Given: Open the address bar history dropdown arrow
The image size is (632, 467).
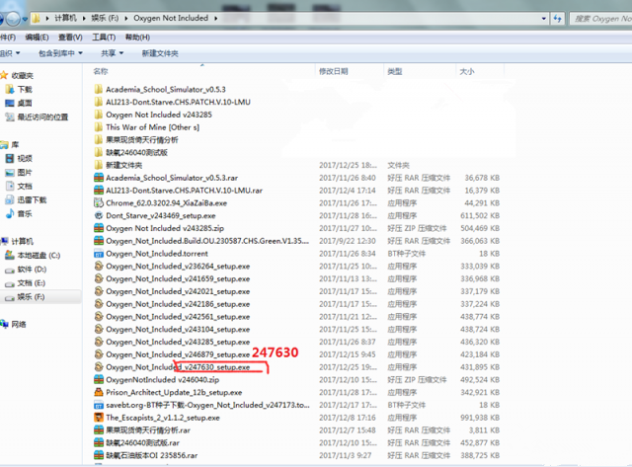Looking at the screenshot, I should click(x=544, y=18).
